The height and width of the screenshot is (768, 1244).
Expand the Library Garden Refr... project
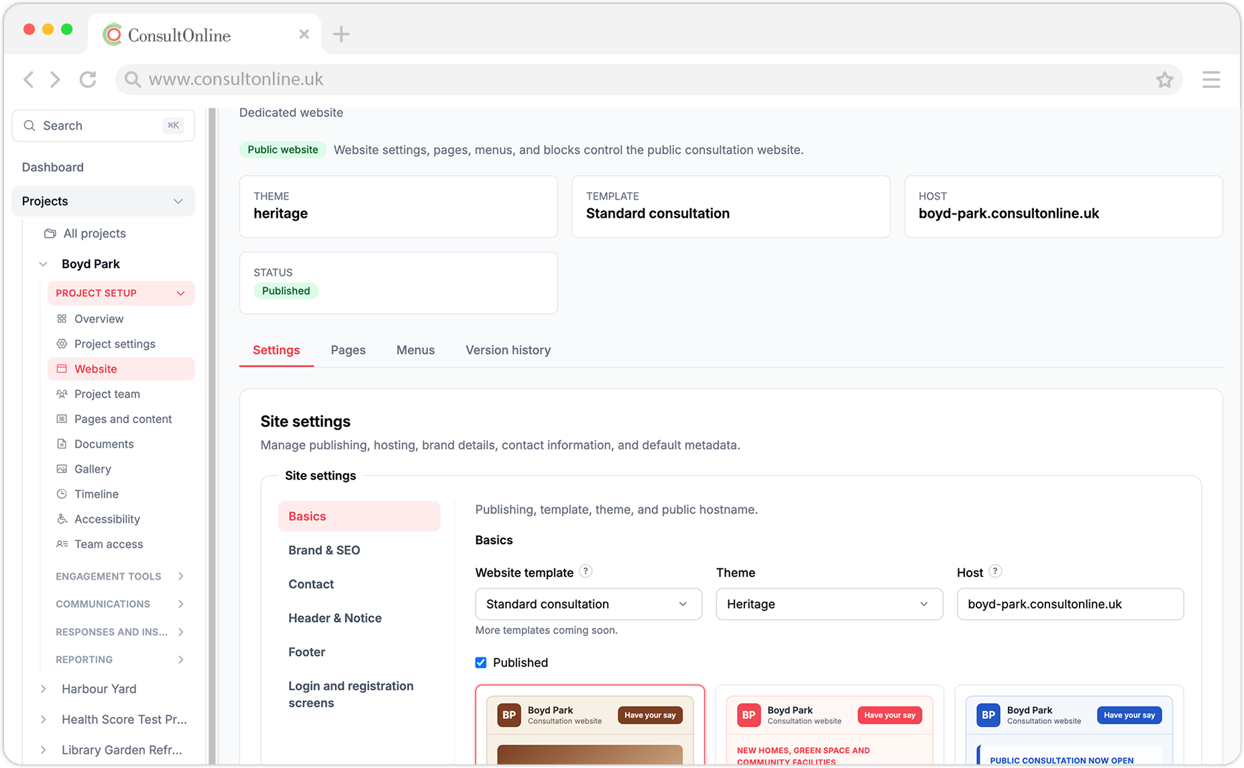click(x=44, y=750)
